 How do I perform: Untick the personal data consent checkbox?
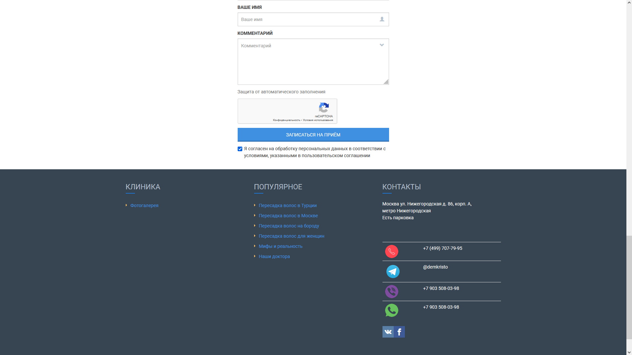240,149
